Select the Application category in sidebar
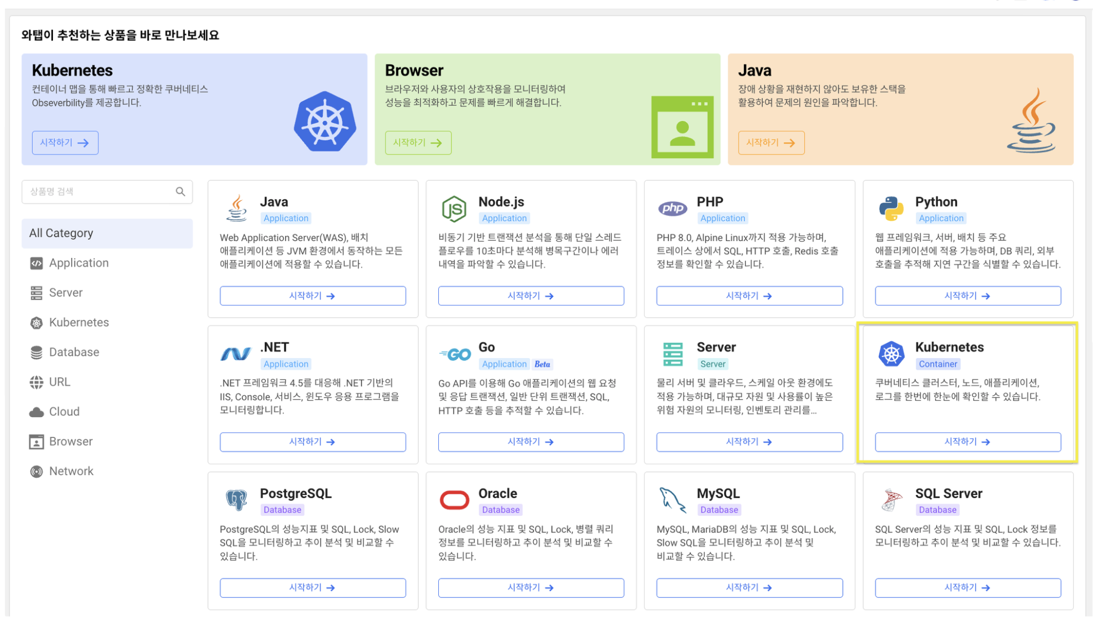 coord(78,263)
